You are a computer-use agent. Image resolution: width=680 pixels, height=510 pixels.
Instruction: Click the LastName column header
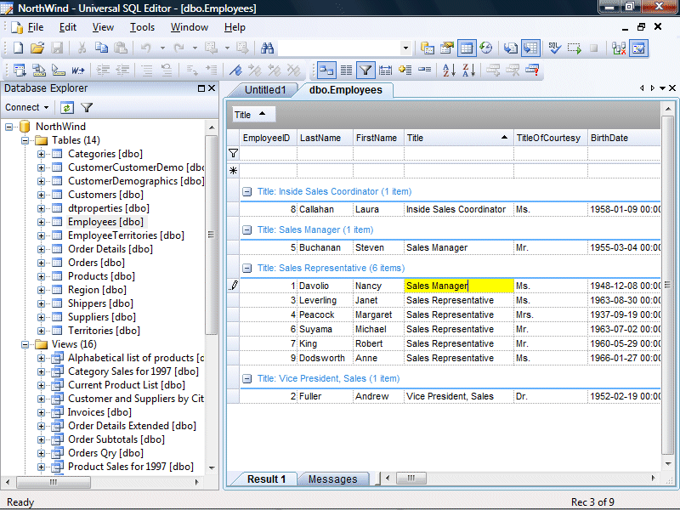[325, 138]
